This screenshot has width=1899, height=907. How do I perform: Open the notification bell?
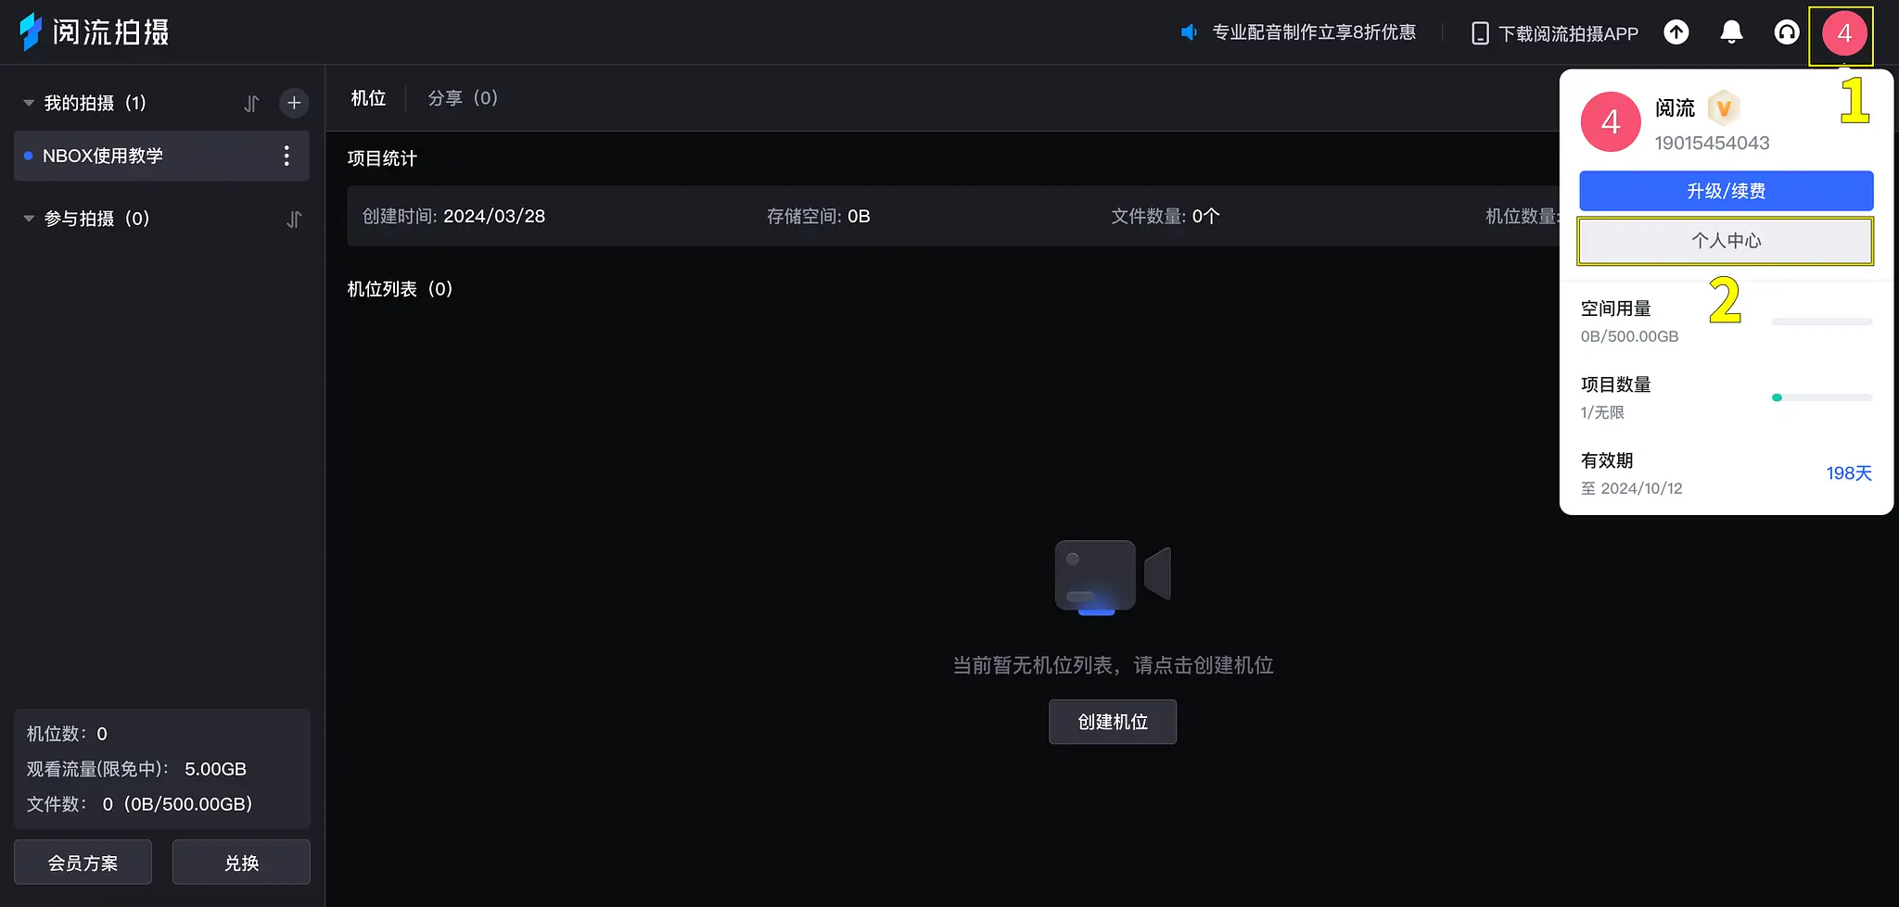1731,32
